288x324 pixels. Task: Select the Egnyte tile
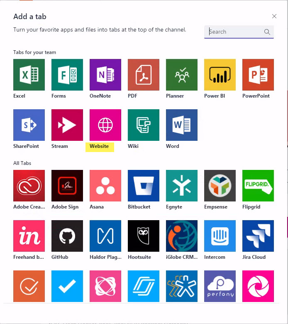pyautogui.click(x=182, y=186)
